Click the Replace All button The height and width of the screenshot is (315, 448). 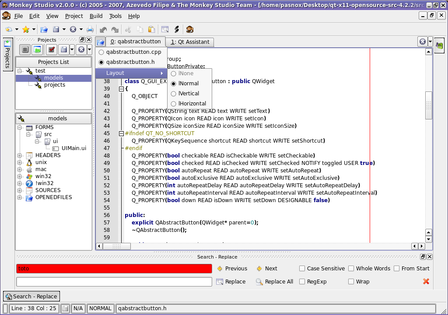275,282
